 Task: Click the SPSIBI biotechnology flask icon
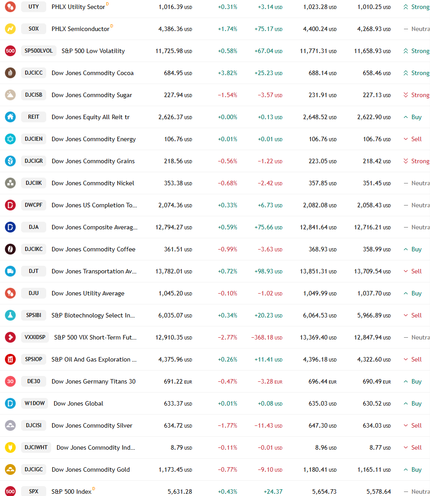[10, 315]
